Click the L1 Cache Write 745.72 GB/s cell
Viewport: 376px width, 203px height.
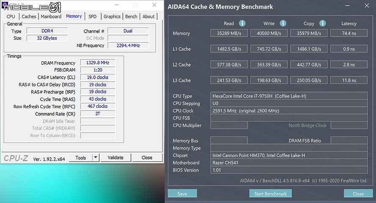point(269,49)
